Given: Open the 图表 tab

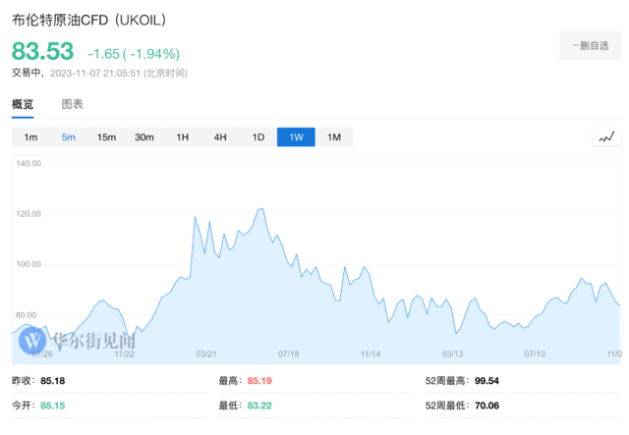Looking at the screenshot, I should pos(73,104).
